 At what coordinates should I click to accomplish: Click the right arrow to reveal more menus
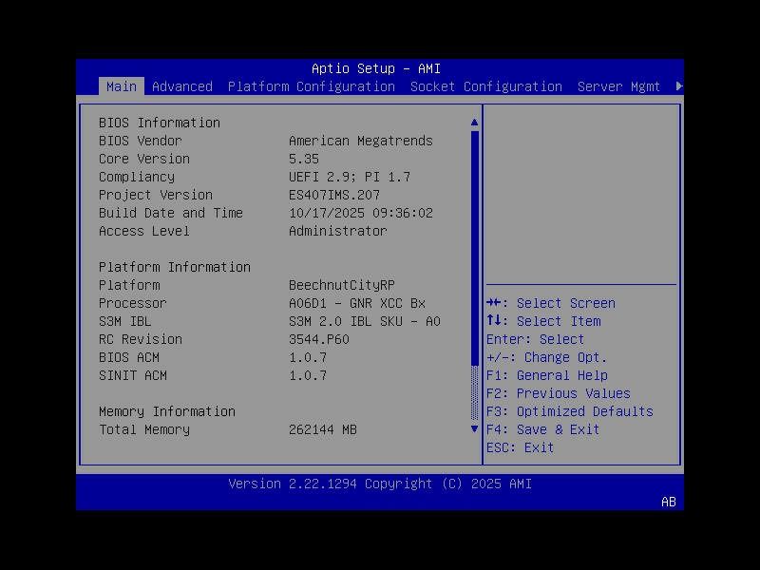[678, 84]
